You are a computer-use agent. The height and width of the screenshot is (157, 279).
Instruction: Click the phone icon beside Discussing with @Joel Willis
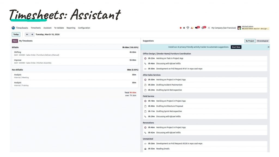pos(145,63)
